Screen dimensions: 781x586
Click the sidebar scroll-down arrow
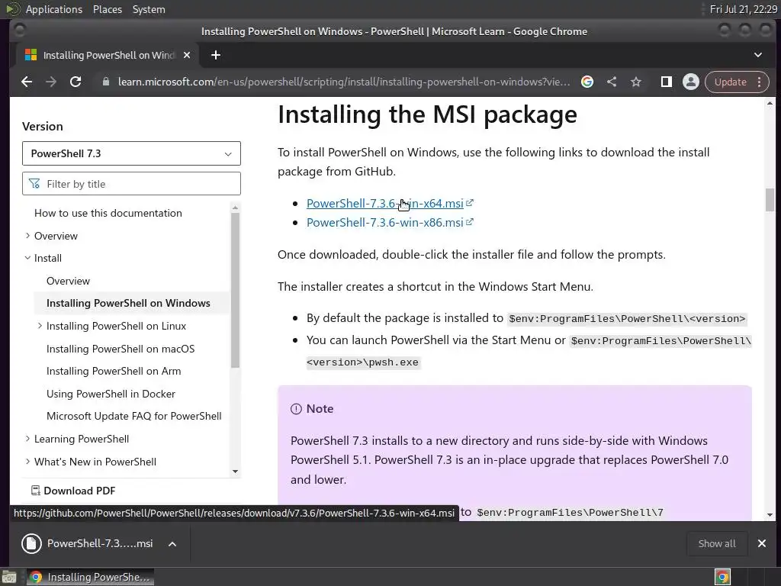235,472
